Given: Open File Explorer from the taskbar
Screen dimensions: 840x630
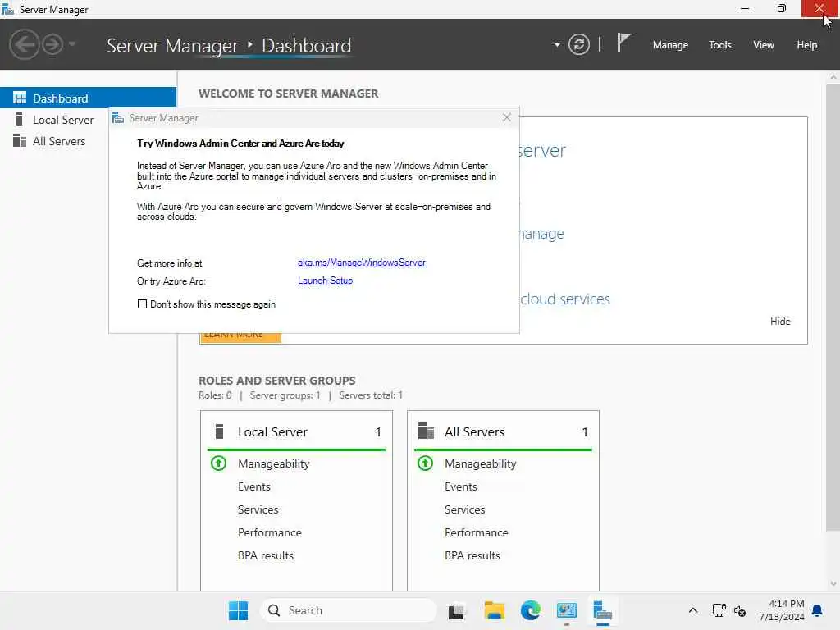Looking at the screenshot, I should coord(494,610).
